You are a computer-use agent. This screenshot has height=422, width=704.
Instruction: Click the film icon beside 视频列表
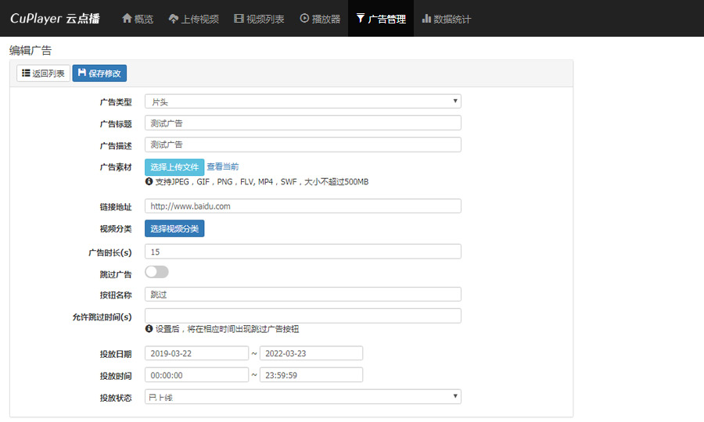239,19
